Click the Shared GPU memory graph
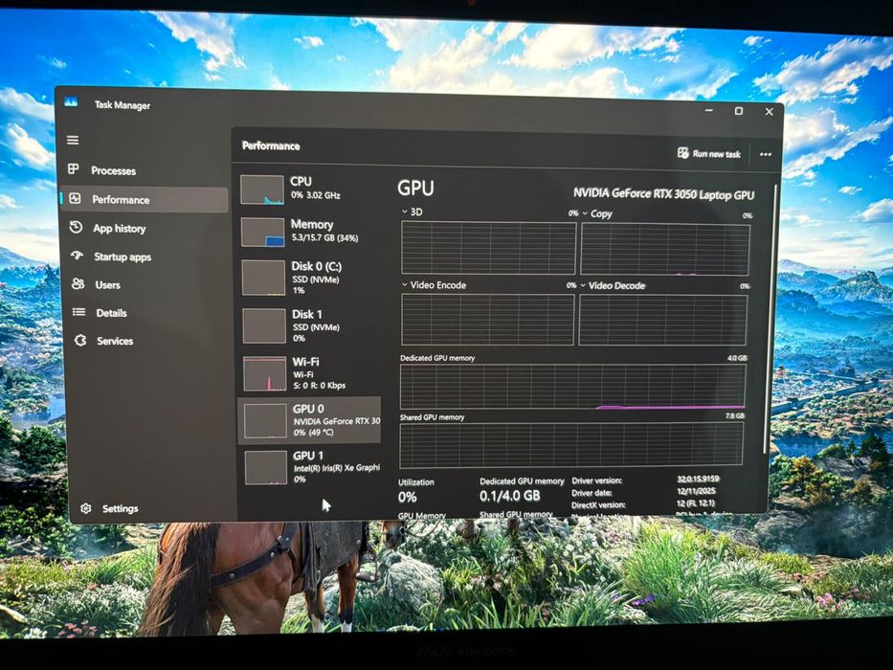The height and width of the screenshot is (670, 893). (571, 444)
